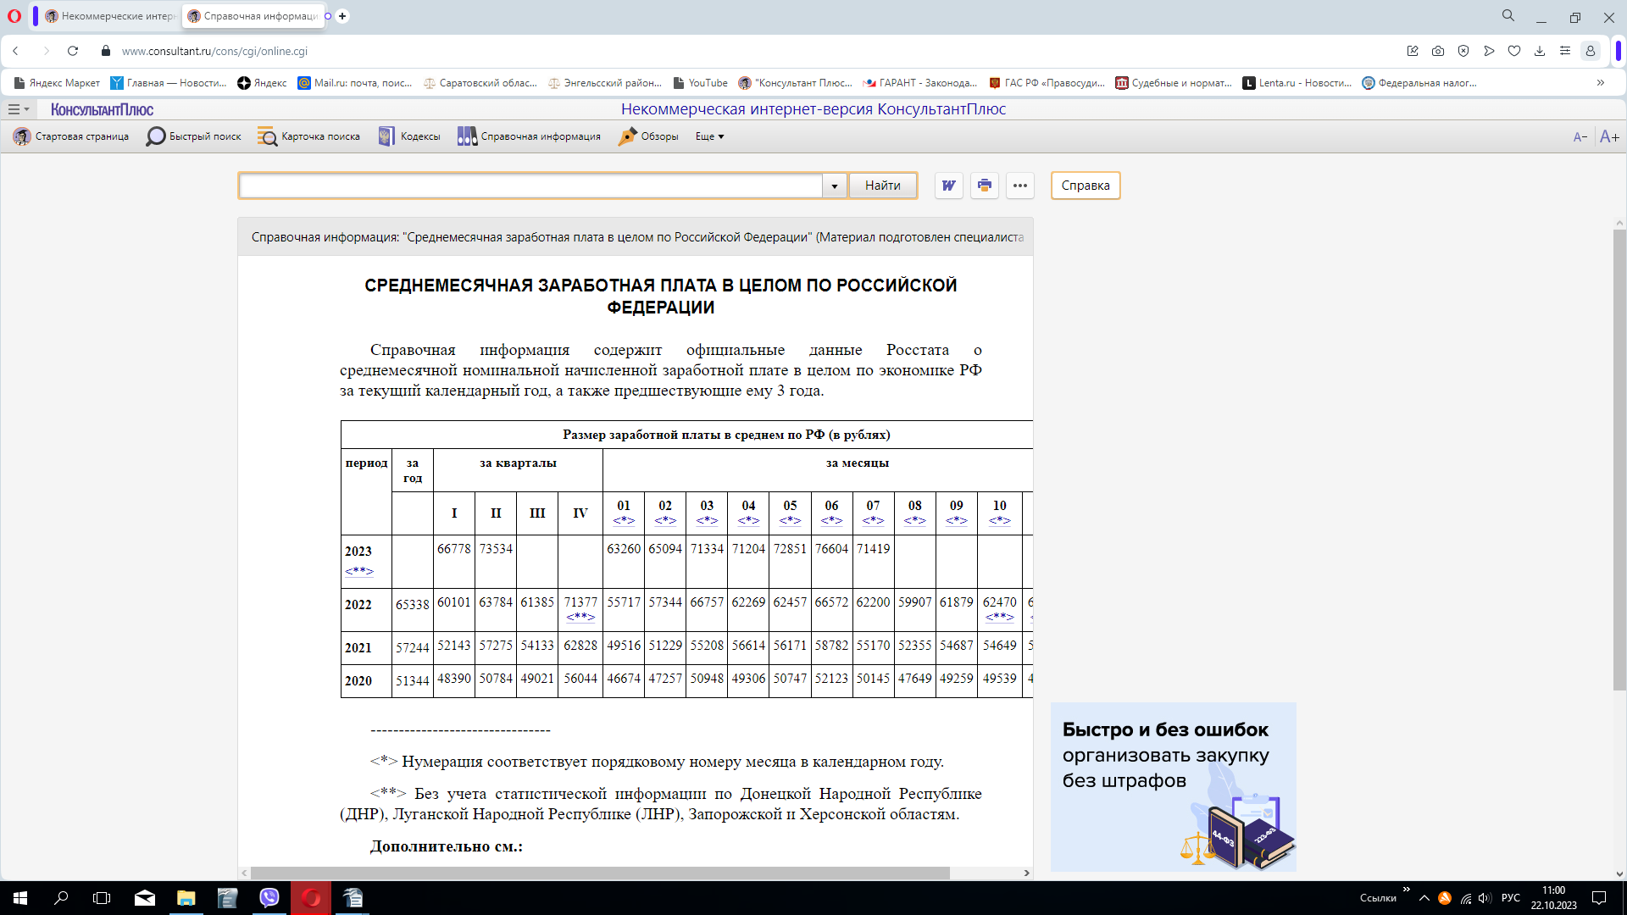Follow the <**> footnote link under 2023
Screen dimensions: 1627x915
(x=359, y=571)
